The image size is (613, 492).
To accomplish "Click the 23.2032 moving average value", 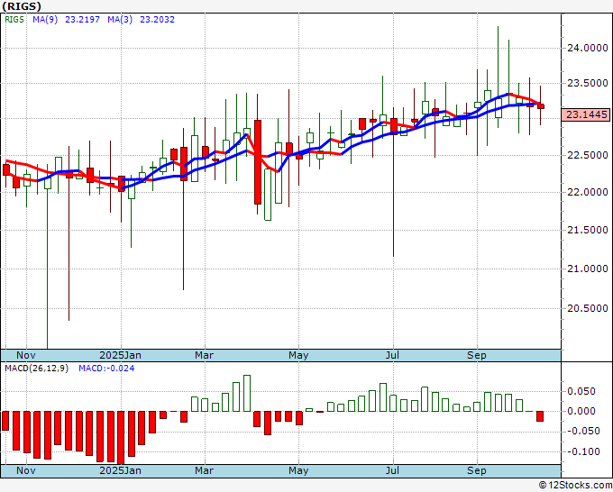I will click(x=157, y=20).
